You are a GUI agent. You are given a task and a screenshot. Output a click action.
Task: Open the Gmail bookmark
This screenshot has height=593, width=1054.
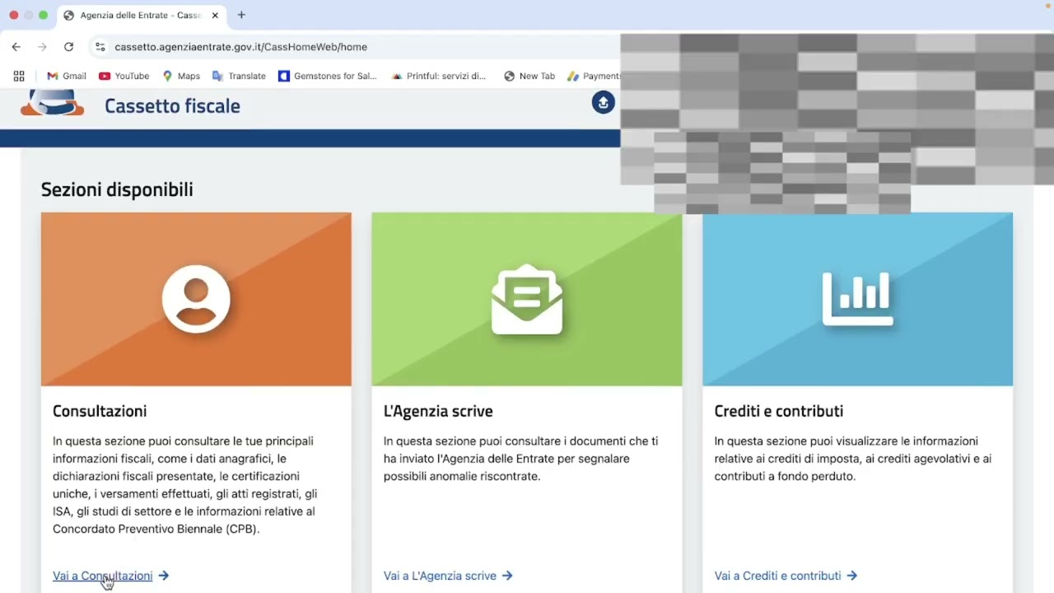coord(67,76)
